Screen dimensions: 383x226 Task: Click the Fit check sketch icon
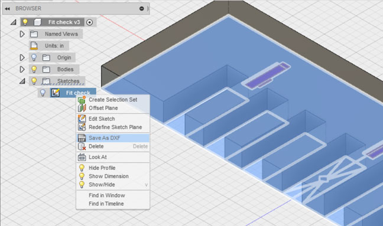56,93
